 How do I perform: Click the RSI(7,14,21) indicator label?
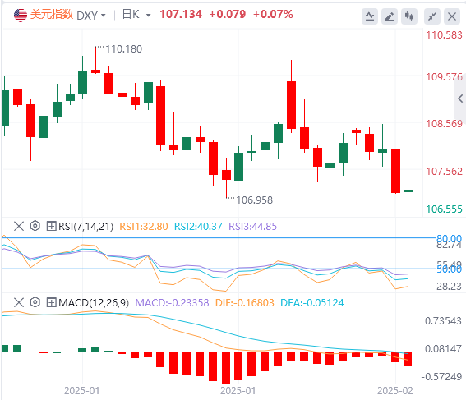[86, 227]
